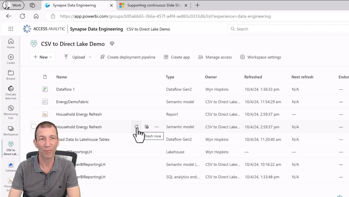This screenshot has height=197, width=349.
Task: Click the Access Analytic logo
Action: [x=44, y=29]
